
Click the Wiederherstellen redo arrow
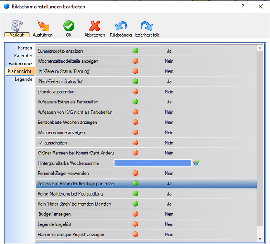coord(146,26)
